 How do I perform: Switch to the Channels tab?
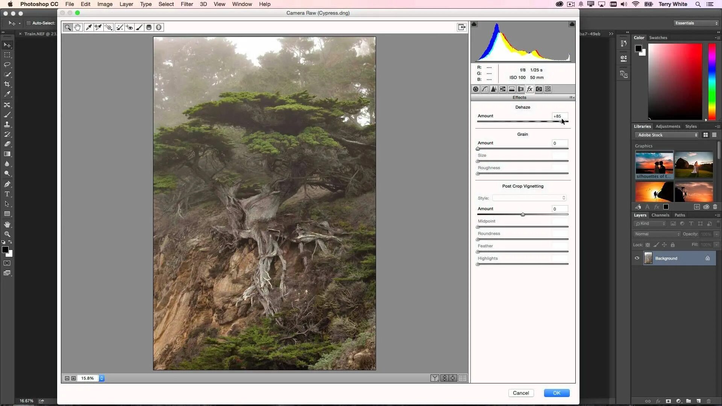coord(660,215)
